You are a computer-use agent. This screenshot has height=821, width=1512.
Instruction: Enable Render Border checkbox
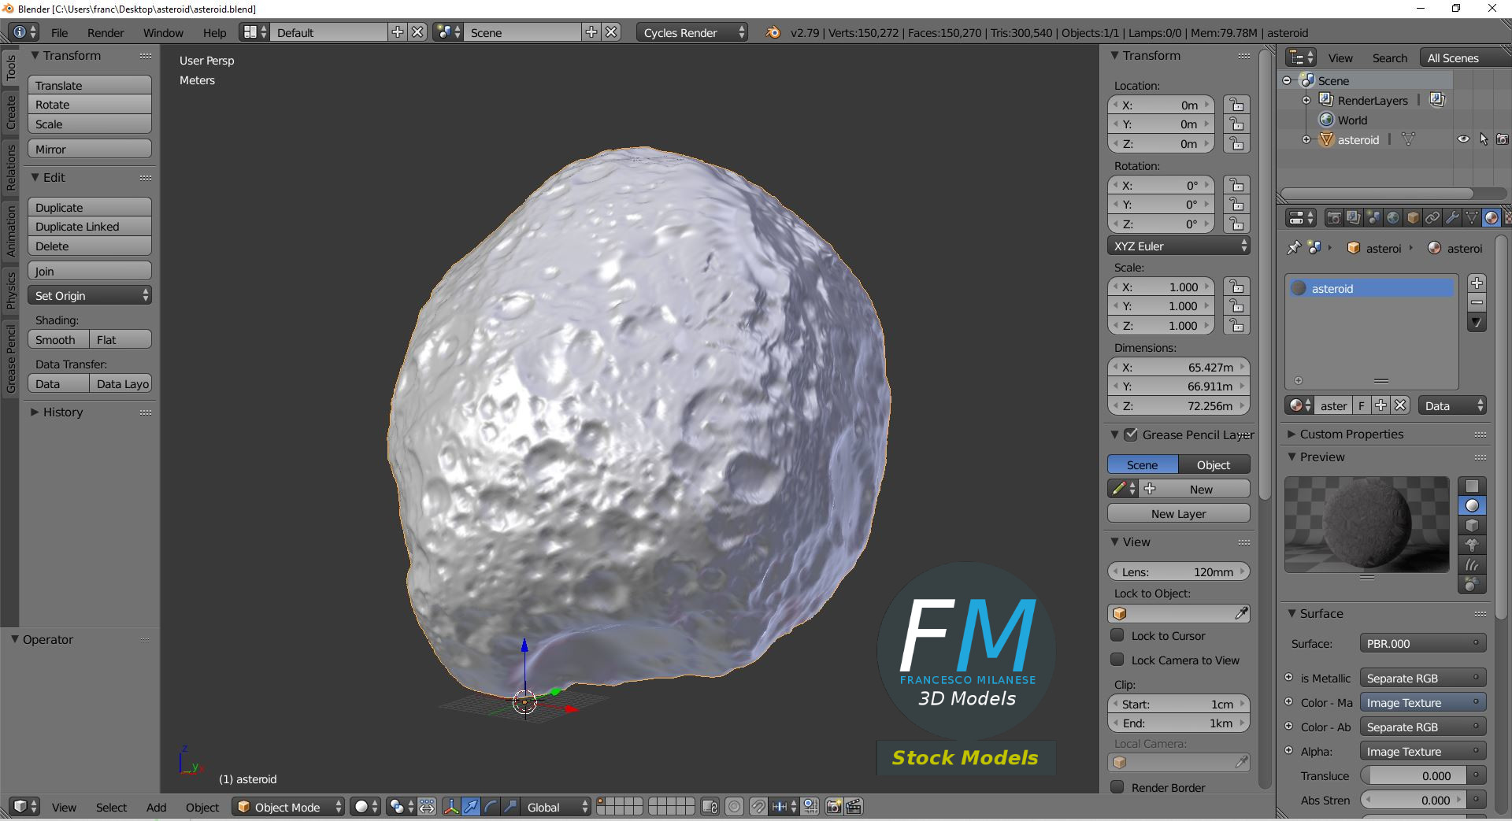(x=1117, y=787)
